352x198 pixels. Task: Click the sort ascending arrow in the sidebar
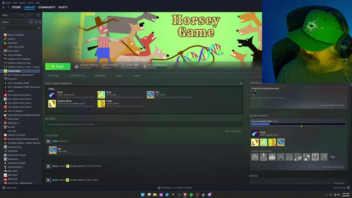tap(31, 22)
